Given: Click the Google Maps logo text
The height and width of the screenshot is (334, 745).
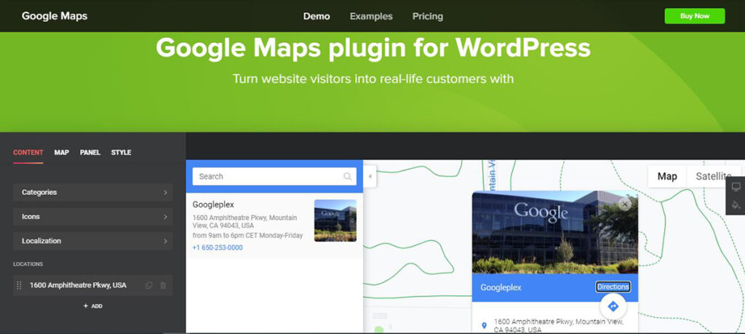Looking at the screenshot, I should pyautogui.click(x=55, y=16).
